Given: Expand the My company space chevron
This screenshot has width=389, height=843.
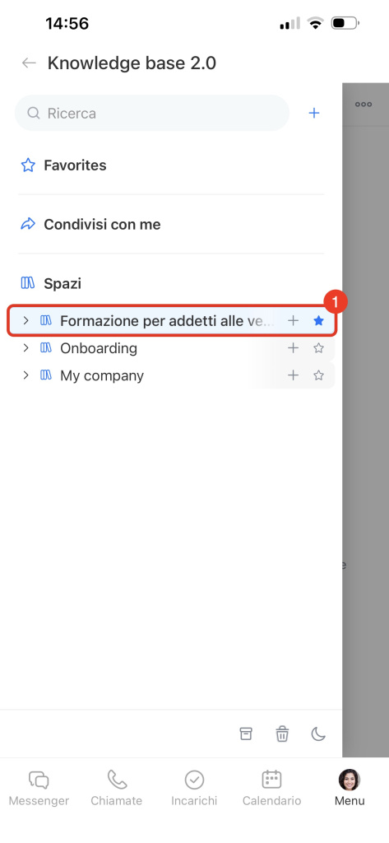Looking at the screenshot, I should pos(25,375).
